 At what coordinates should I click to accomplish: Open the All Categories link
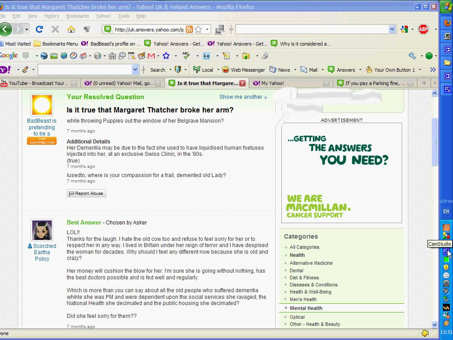[304, 247]
